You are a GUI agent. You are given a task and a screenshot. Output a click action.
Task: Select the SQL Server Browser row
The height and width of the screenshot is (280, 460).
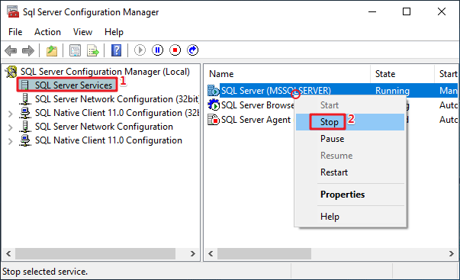(258, 105)
